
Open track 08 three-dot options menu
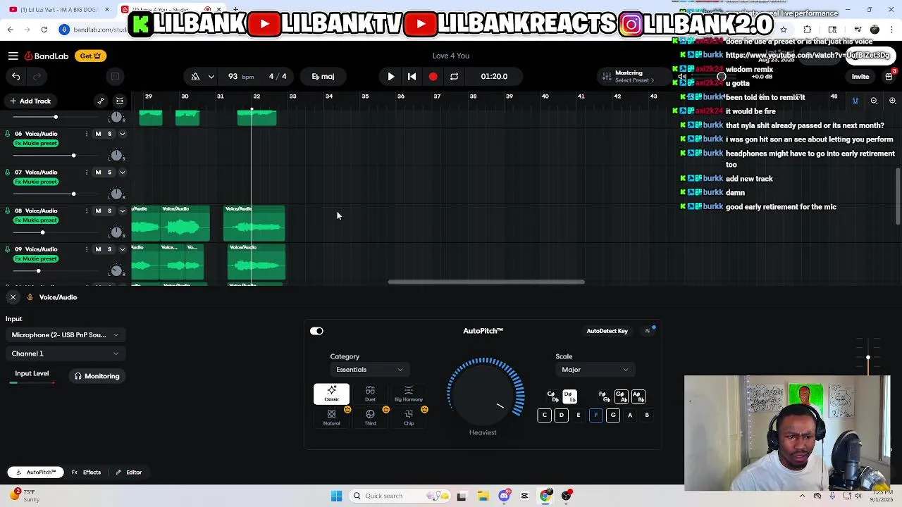(87, 211)
